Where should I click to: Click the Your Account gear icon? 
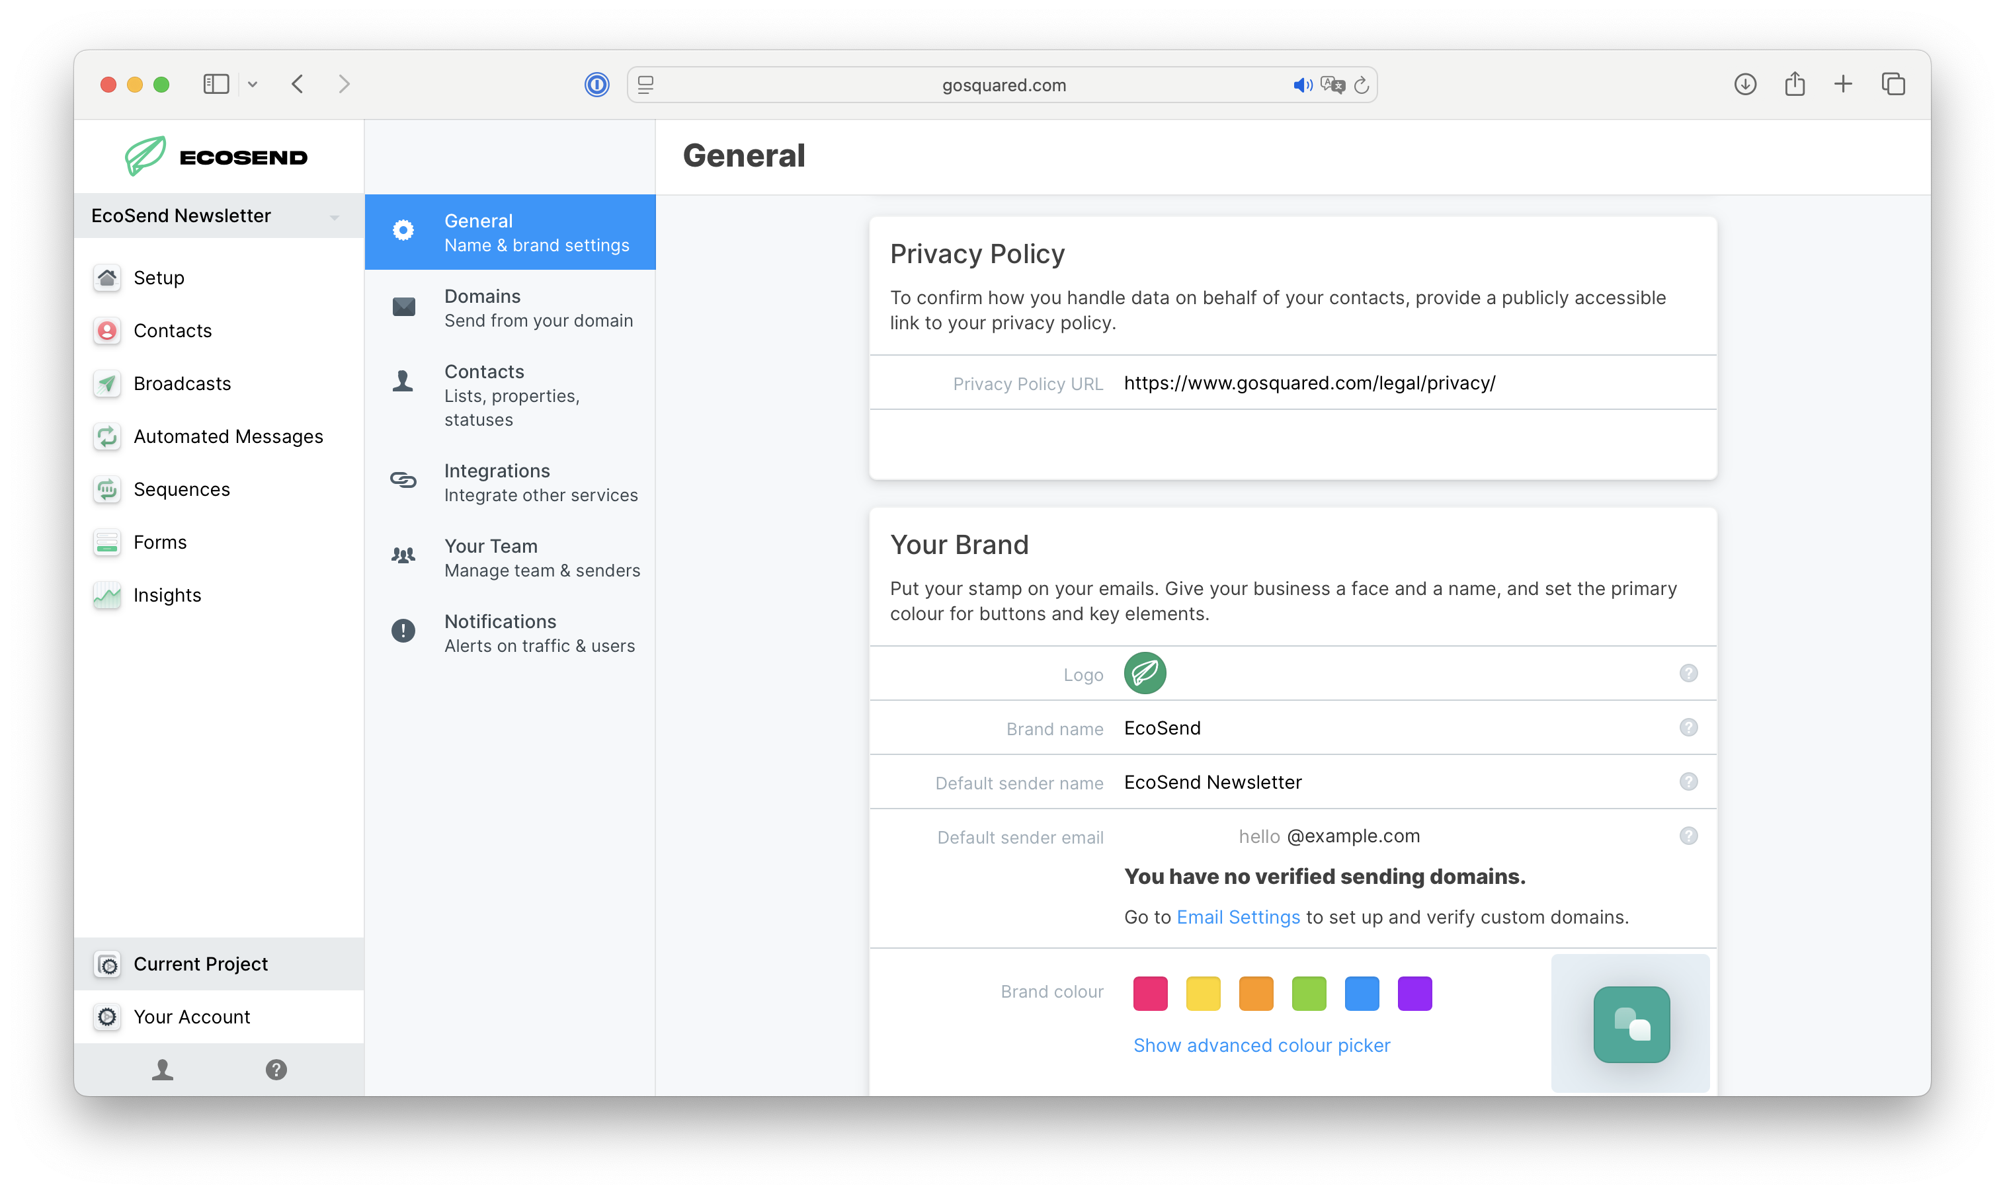point(107,1016)
